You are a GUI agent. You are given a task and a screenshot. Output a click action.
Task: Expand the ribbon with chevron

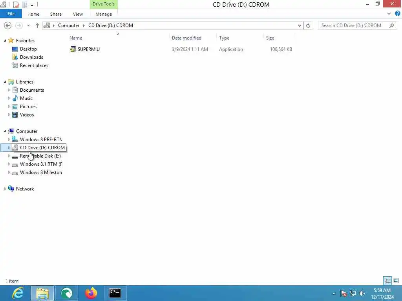point(389,14)
